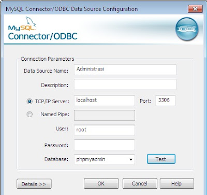207x195 pixels.
Task: Open the Database dropdown arrow
Action: click(x=131, y=159)
